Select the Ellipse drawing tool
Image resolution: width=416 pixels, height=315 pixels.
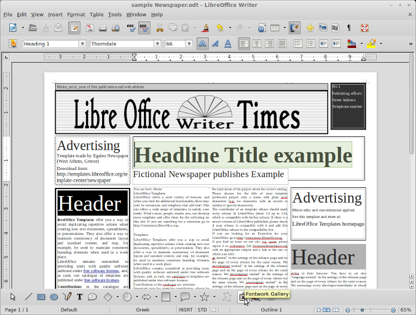click(55, 297)
